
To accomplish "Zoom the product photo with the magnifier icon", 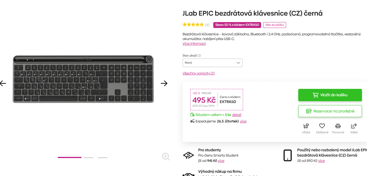I will pyautogui.click(x=166, y=157).
